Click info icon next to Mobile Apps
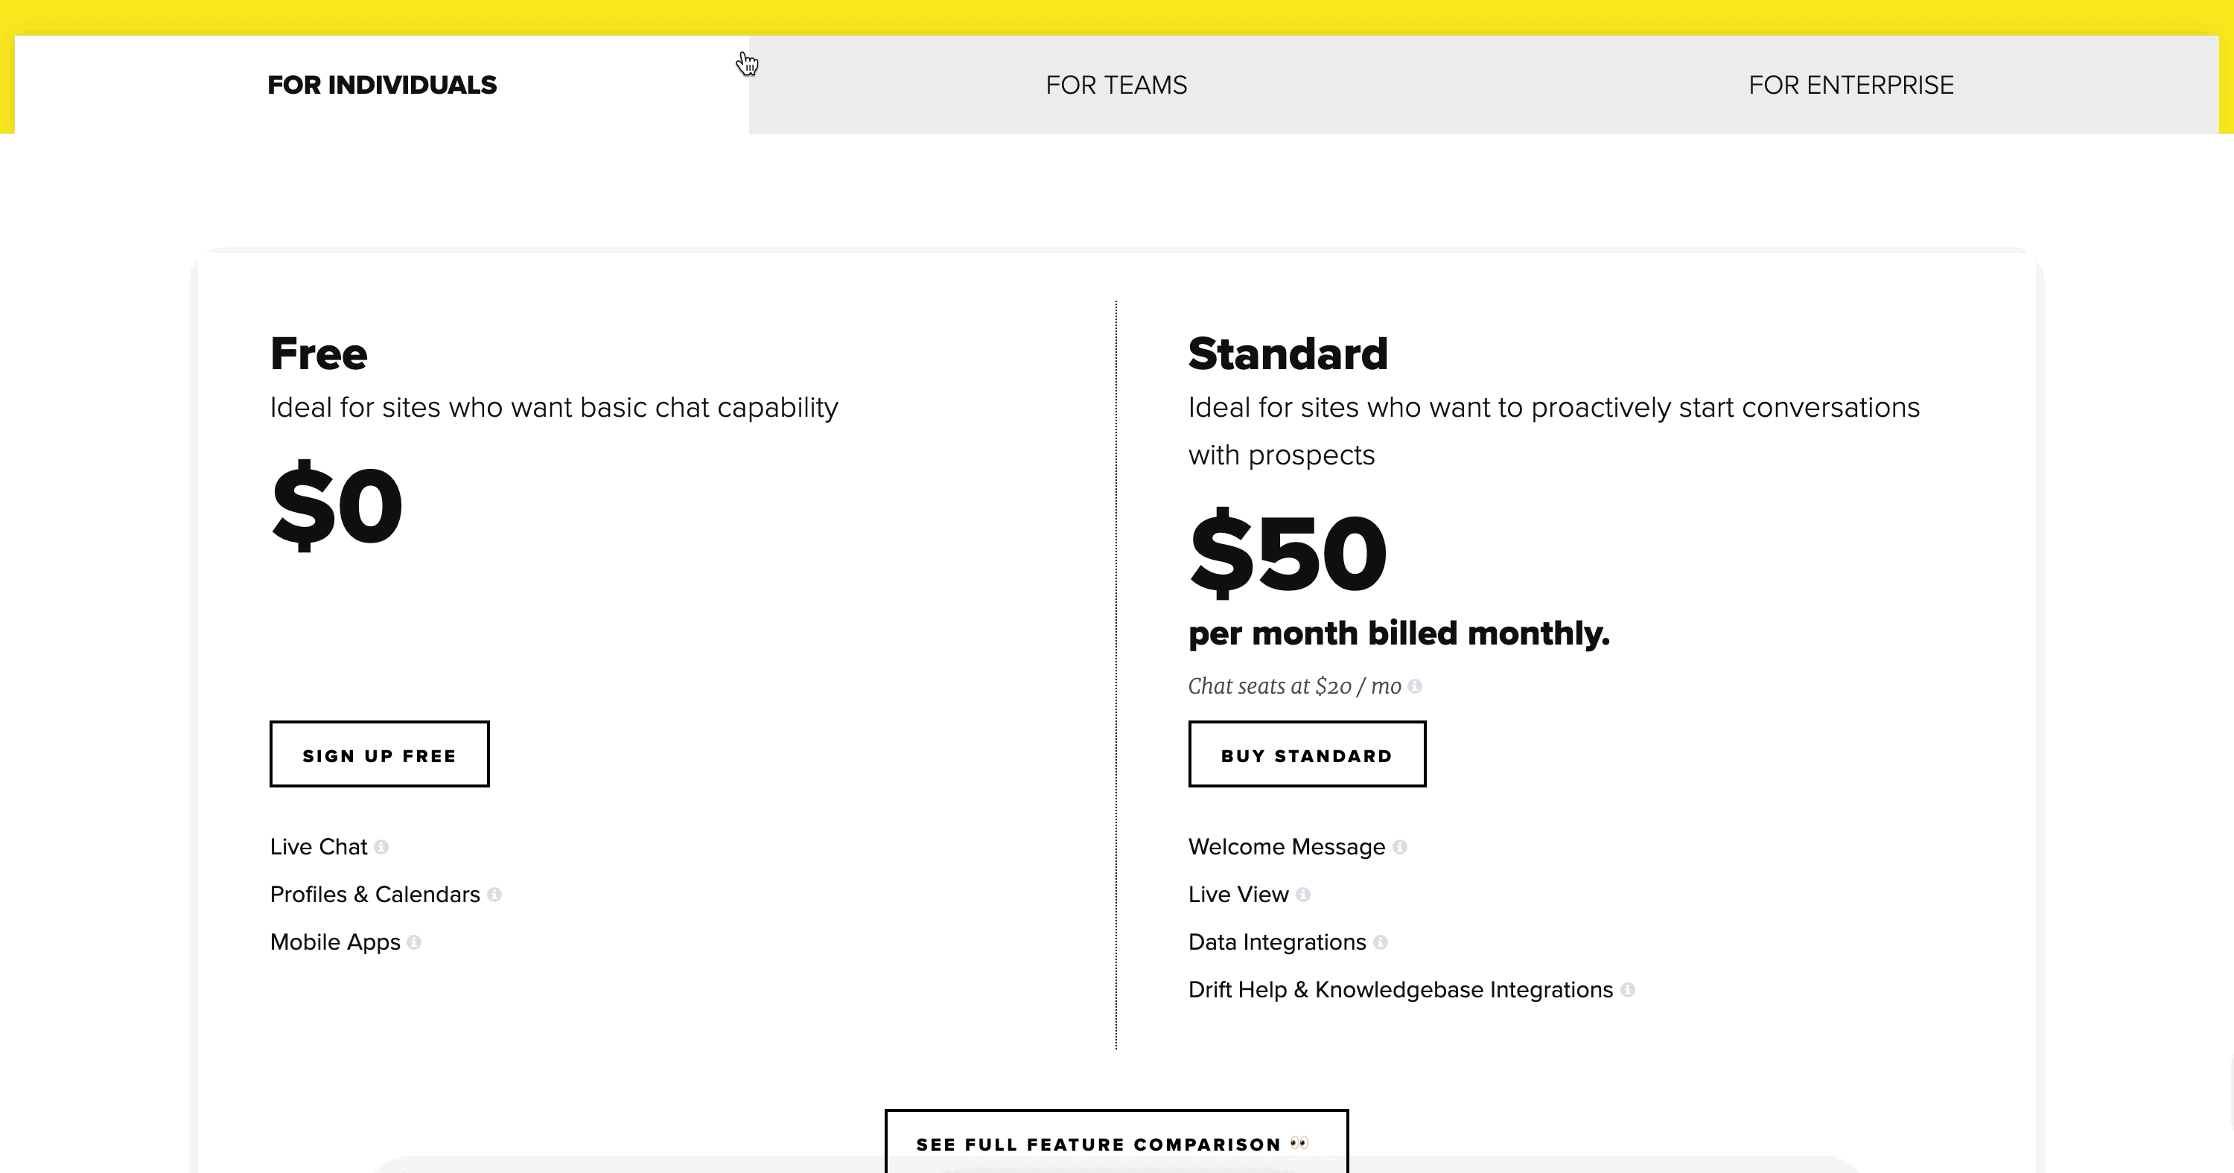Screen dimensions: 2234x1173 click(x=414, y=942)
